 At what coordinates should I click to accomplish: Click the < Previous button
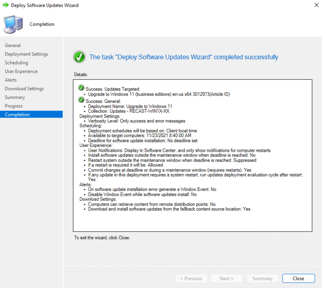[x=191, y=278]
